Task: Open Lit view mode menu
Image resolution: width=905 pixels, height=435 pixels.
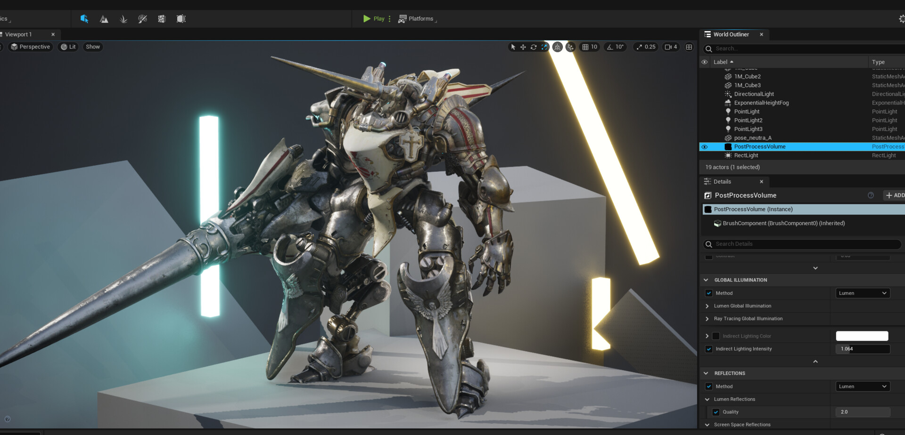Action: pos(68,47)
